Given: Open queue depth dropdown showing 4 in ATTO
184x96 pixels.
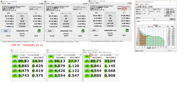Looking at the screenshot, I should (x=173, y=16).
